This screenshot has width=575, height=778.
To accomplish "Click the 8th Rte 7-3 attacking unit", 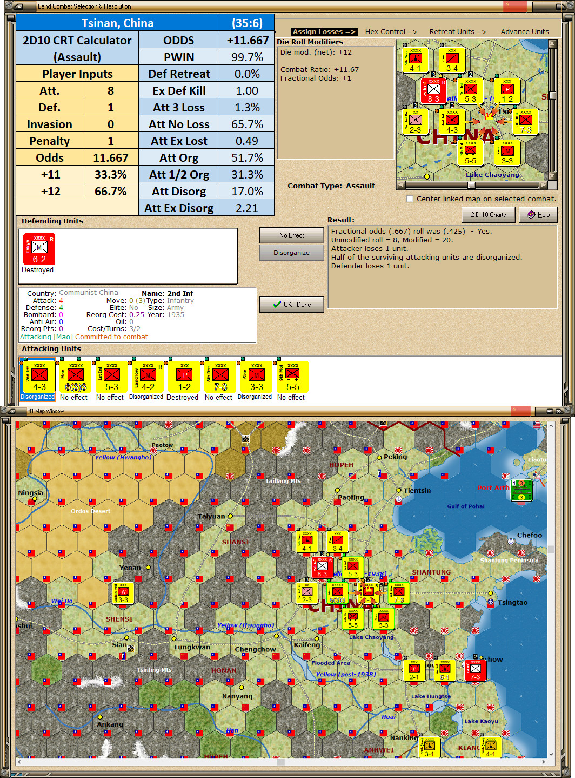I will point(220,377).
